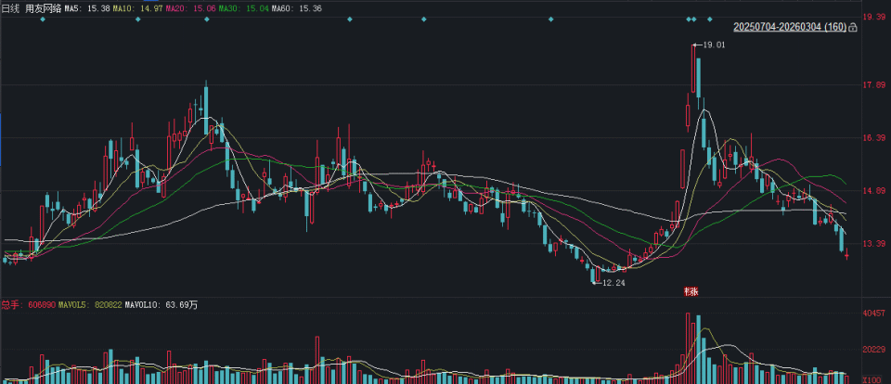Click the diamond marker directly left of the date range
The height and width of the screenshot is (384, 891).
coord(710,19)
